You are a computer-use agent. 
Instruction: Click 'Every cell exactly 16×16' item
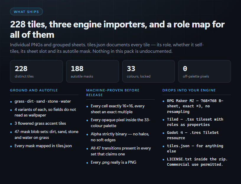click(x=118, y=109)
